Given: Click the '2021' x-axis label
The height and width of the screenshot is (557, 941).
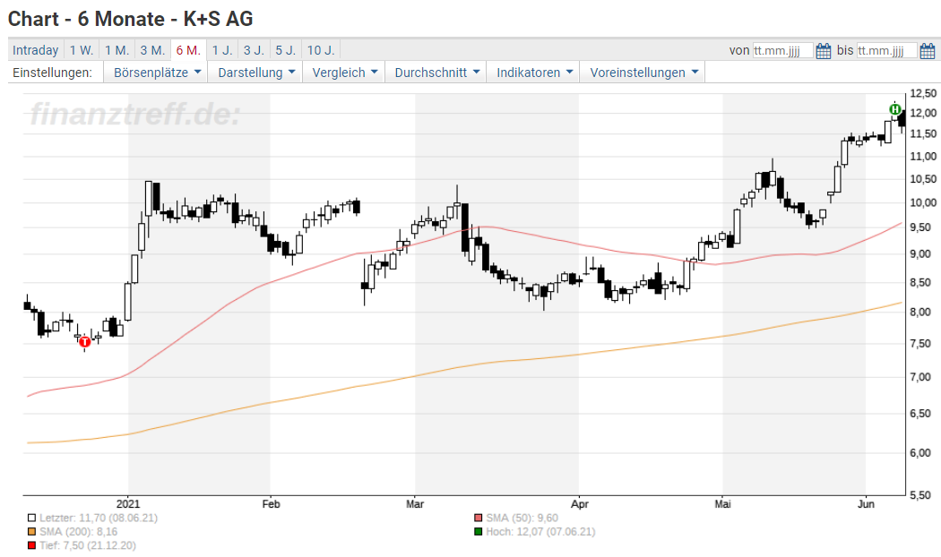Looking at the screenshot, I should 128,504.
